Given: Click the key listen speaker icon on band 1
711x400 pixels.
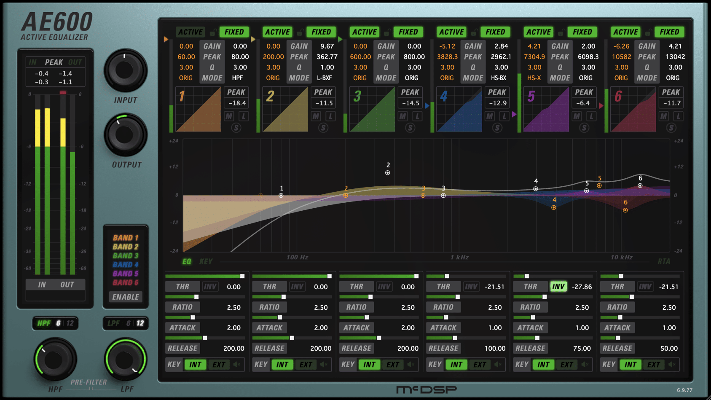Looking at the screenshot, I should (x=237, y=365).
